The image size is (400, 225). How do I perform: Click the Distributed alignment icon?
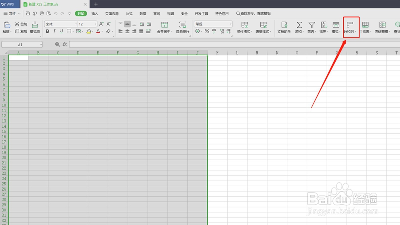tap(148, 31)
